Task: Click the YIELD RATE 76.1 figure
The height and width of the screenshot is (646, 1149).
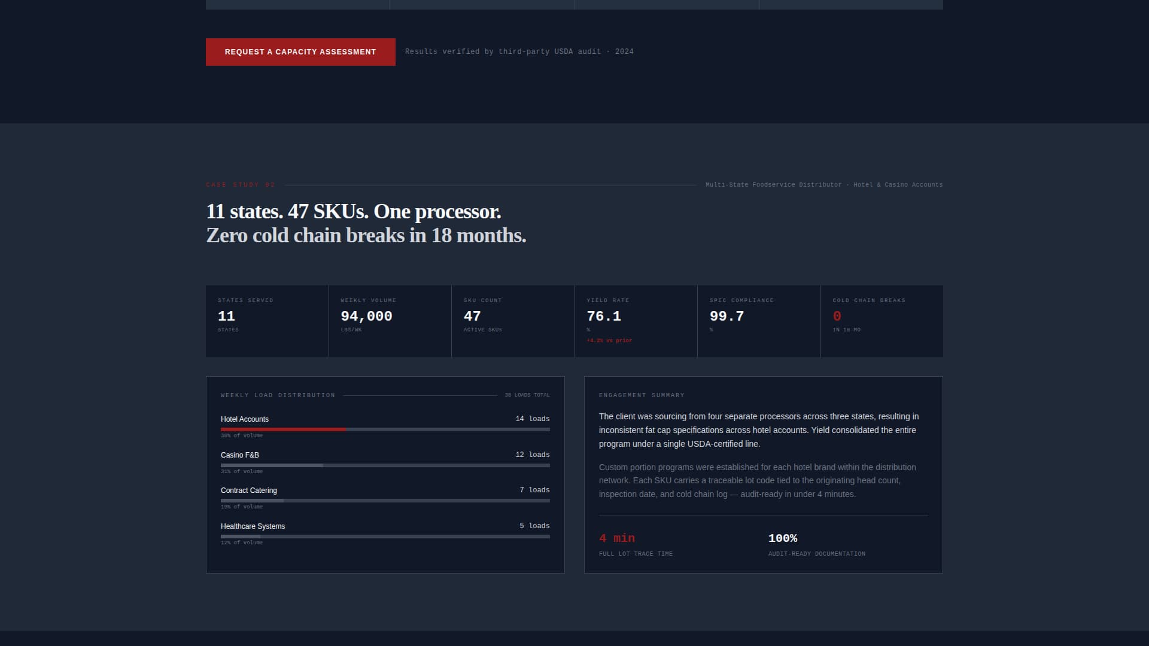Action: [x=604, y=316]
